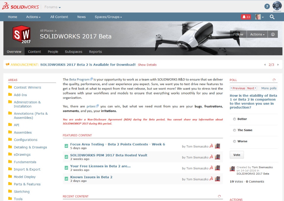Click the Assemblies folder icon
Viewport: 284px width, 201px height.
coord(10,132)
